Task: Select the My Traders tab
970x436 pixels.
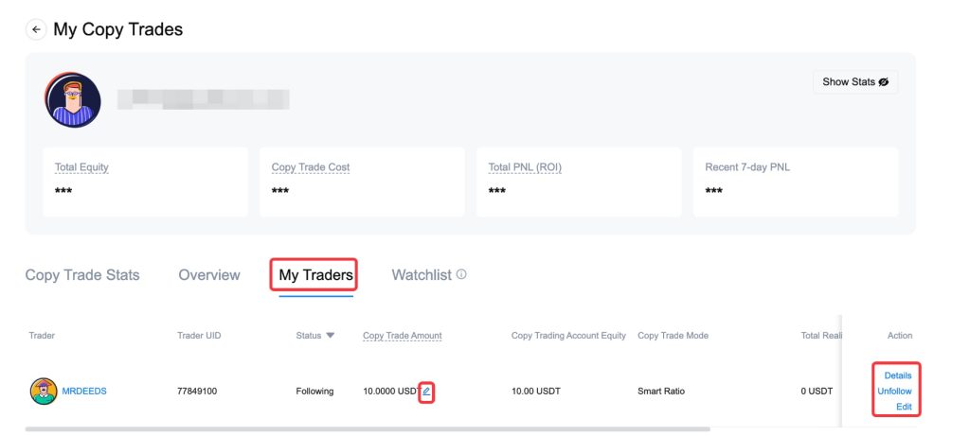Action: coord(315,275)
